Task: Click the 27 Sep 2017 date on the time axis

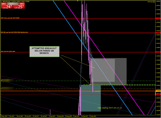Action: click(x=93, y=116)
